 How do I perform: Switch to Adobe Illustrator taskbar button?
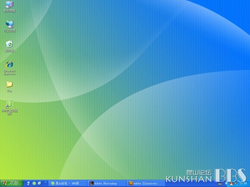coord(146,184)
